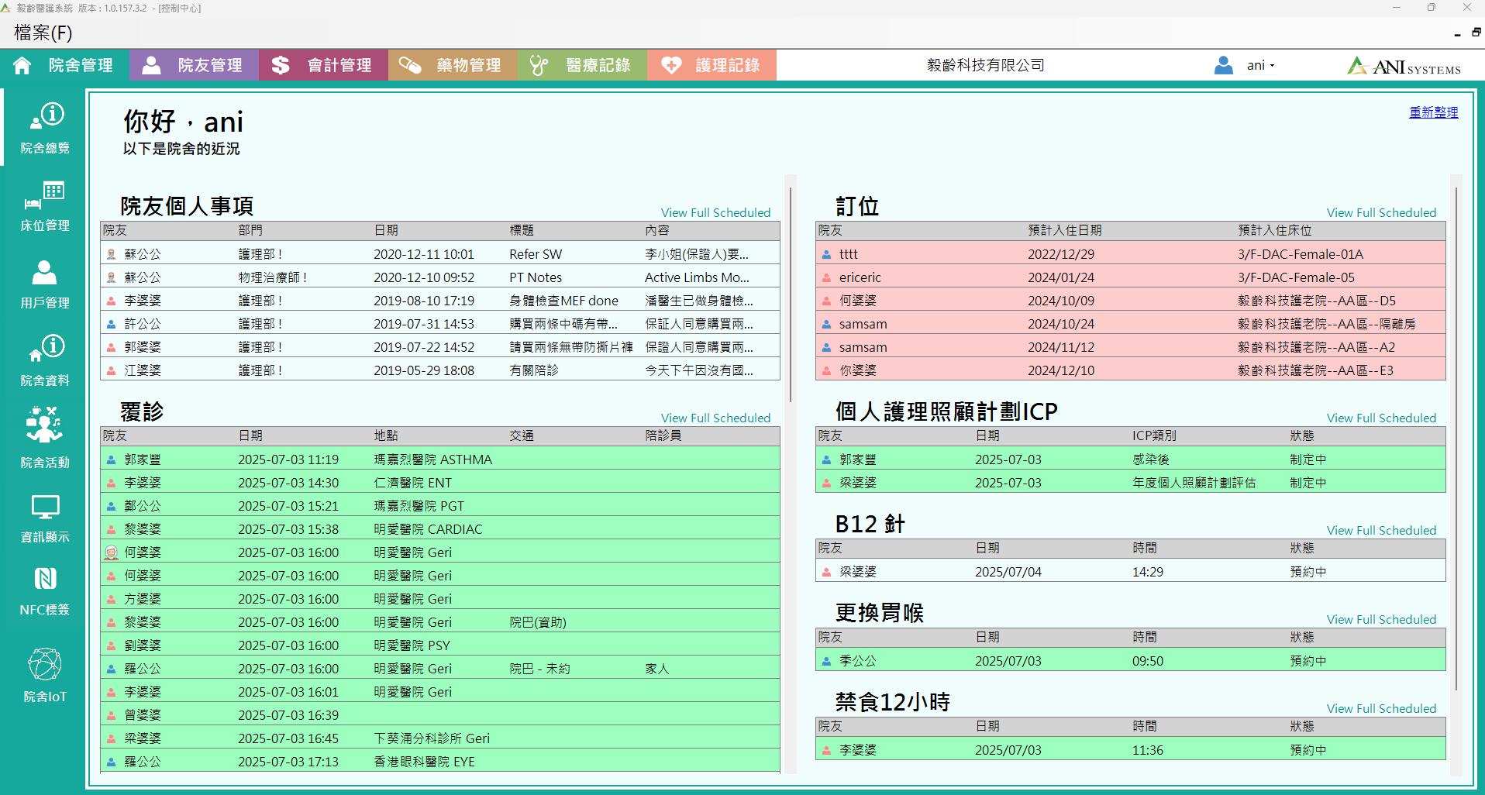
Task: Switch to the 藥物管理 tab
Action: pyautogui.click(x=453, y=65)
